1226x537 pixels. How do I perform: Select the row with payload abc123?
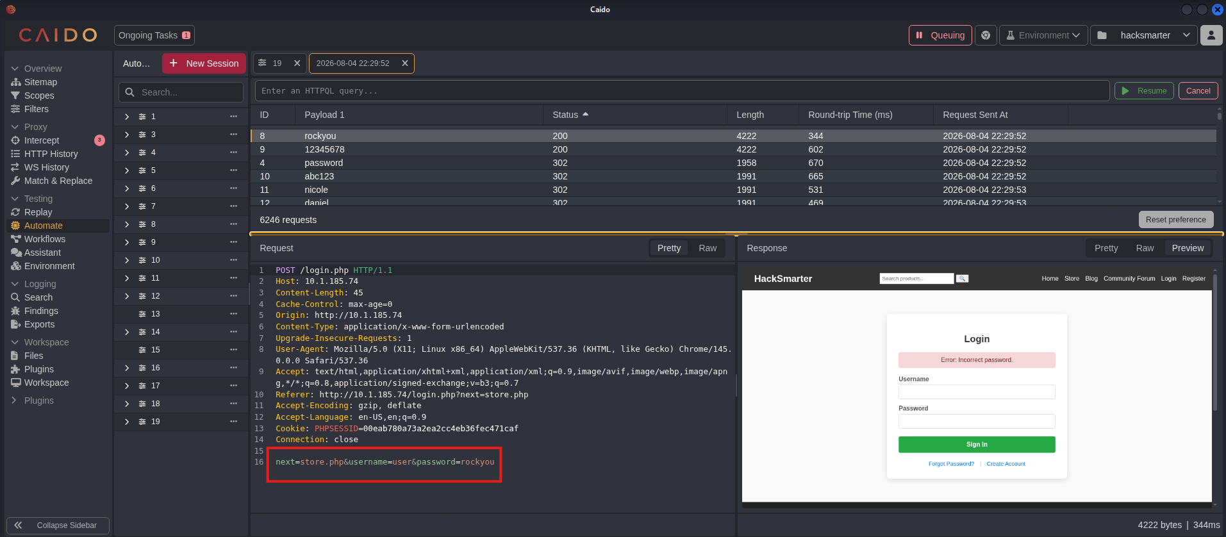(733, 176)
